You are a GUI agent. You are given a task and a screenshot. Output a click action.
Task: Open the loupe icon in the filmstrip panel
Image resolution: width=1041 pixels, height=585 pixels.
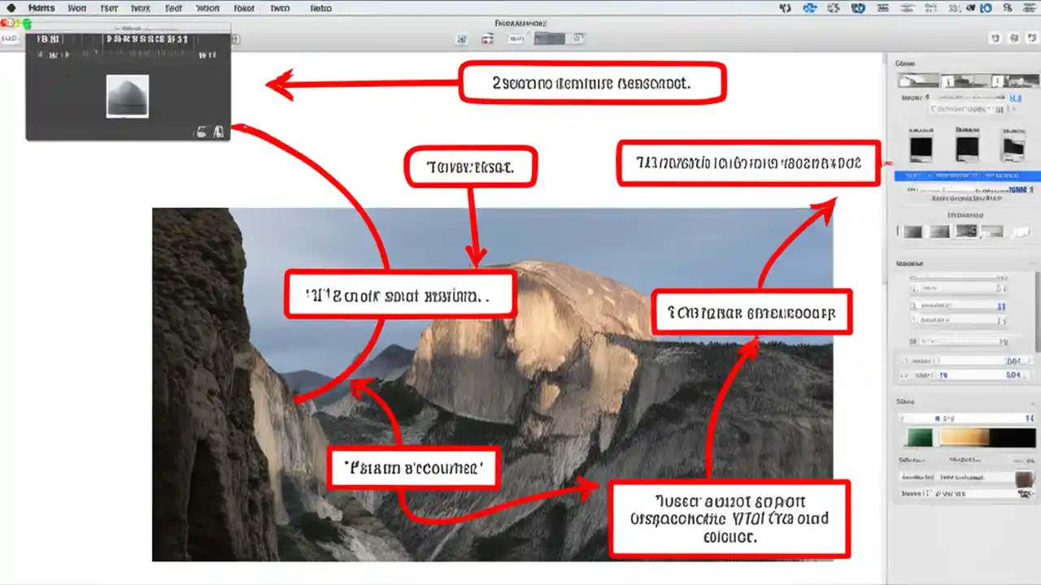(x=202, y=130)
